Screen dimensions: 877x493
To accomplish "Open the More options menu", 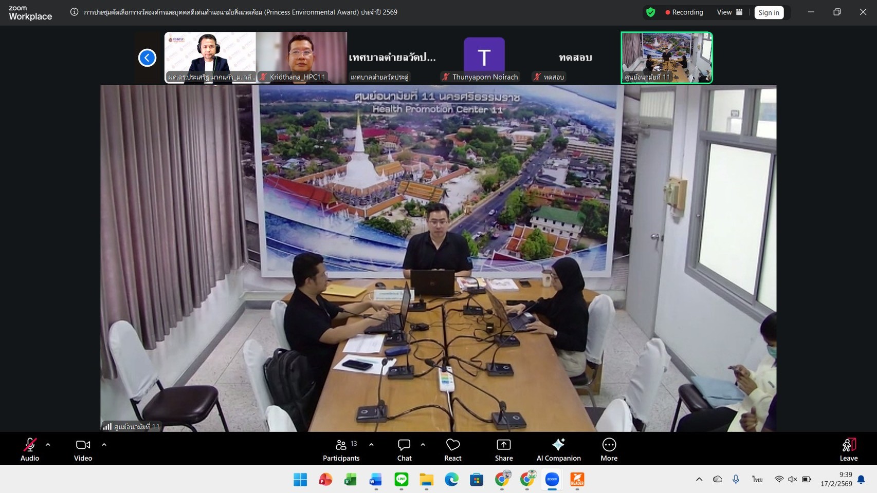I will [x=609, y=449].
